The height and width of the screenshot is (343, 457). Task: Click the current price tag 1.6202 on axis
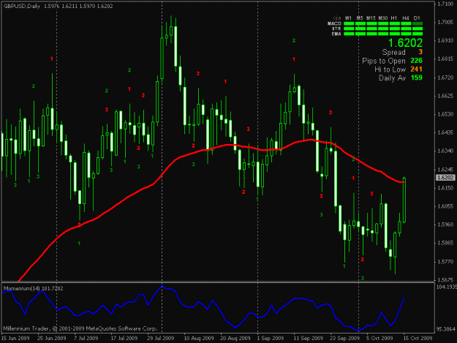tap(445, 178)
